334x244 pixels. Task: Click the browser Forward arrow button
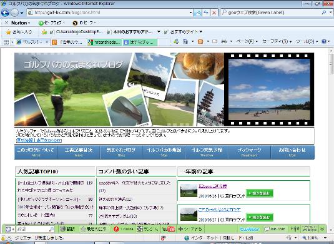(15, 13)
